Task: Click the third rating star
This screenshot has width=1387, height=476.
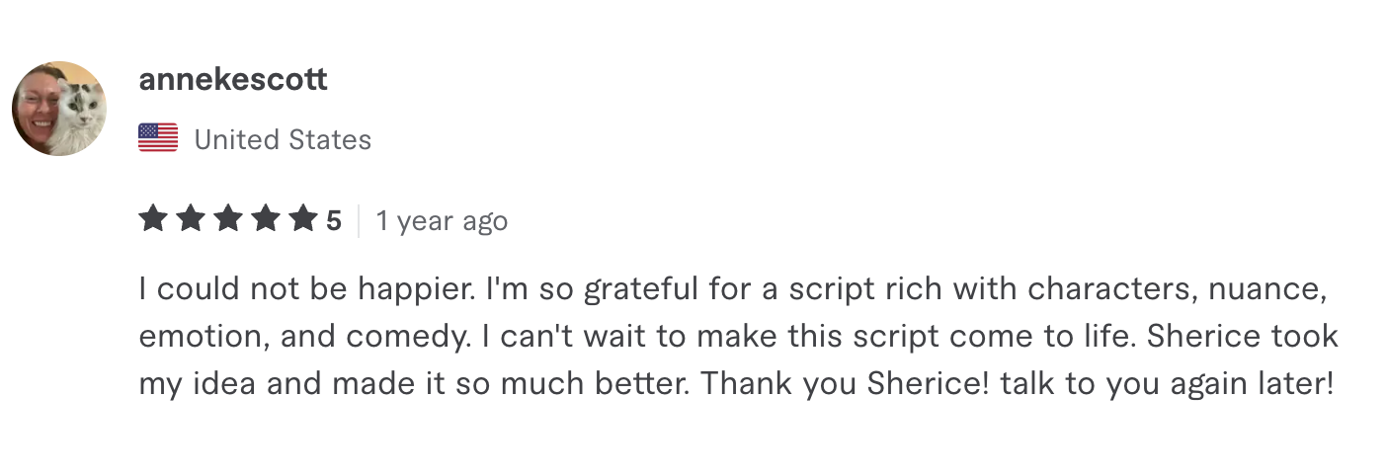Action: coord(228,218)
